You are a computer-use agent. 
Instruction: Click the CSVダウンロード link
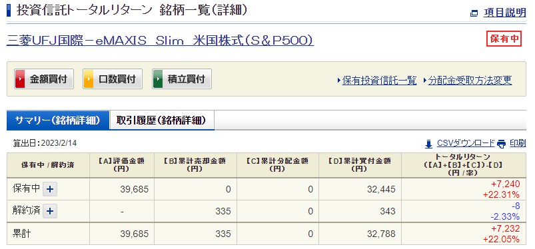point(466,143)
